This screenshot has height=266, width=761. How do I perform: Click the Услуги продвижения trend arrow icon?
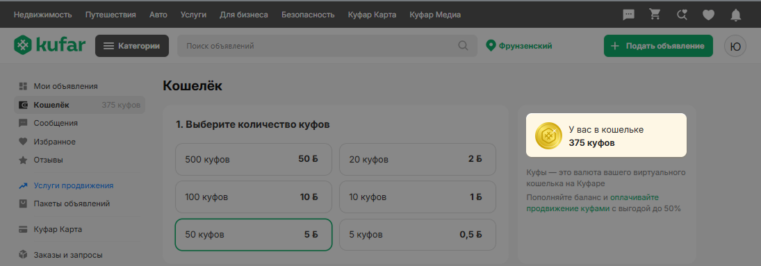(x=23, y=185)
